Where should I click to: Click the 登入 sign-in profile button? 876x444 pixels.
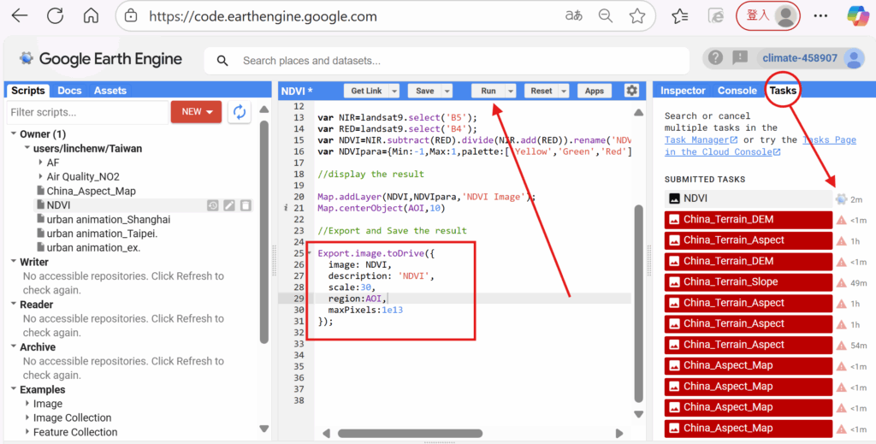click(768, 15)
